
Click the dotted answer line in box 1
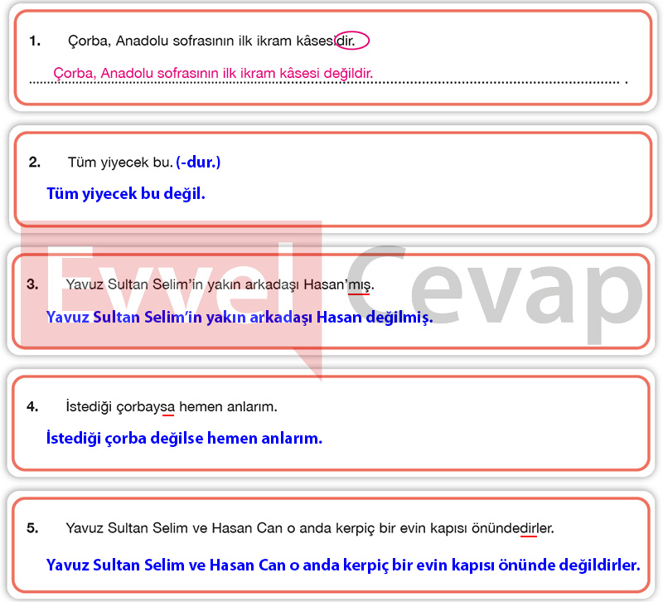[x=497, y=82]
